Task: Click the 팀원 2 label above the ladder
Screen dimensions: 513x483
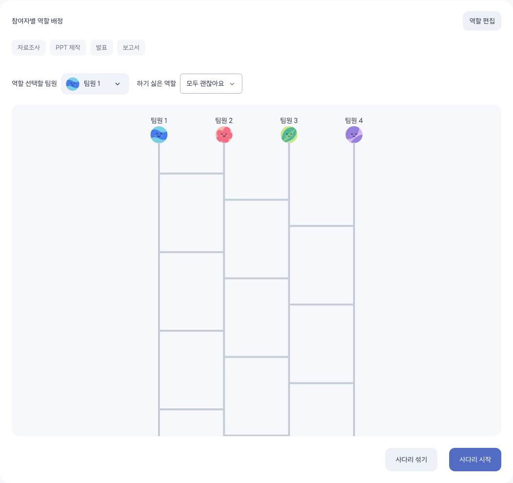Action: pos(224,121)
